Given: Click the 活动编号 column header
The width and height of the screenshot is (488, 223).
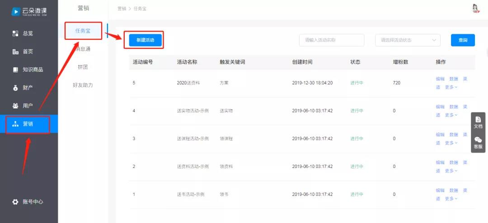Looking at the screenshot, I should [142, 62].
